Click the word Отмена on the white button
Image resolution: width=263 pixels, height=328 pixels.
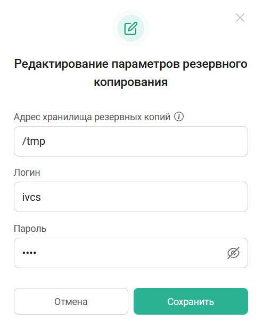tap(71, 302)
